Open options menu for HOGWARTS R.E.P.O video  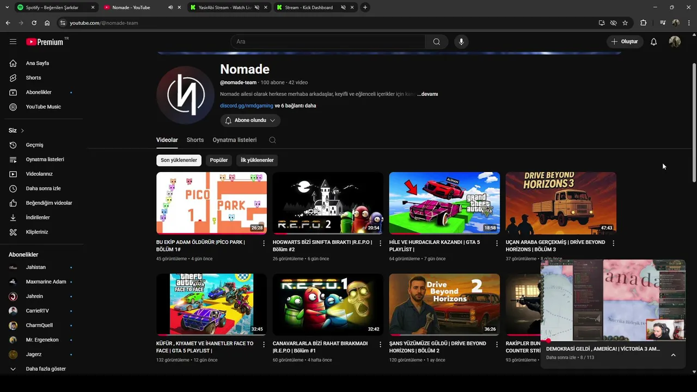tap(381, 243)
